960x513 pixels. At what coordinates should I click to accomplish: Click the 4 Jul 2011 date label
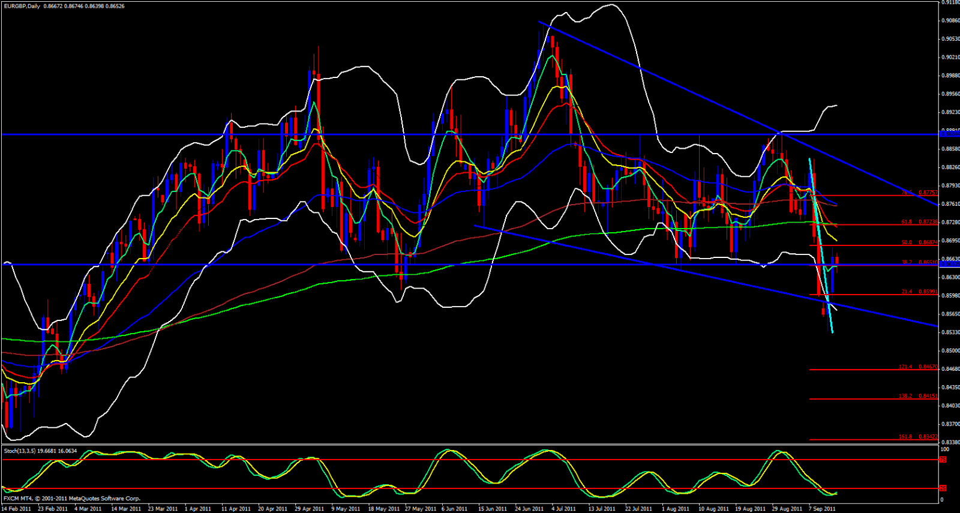pos(565,509)
